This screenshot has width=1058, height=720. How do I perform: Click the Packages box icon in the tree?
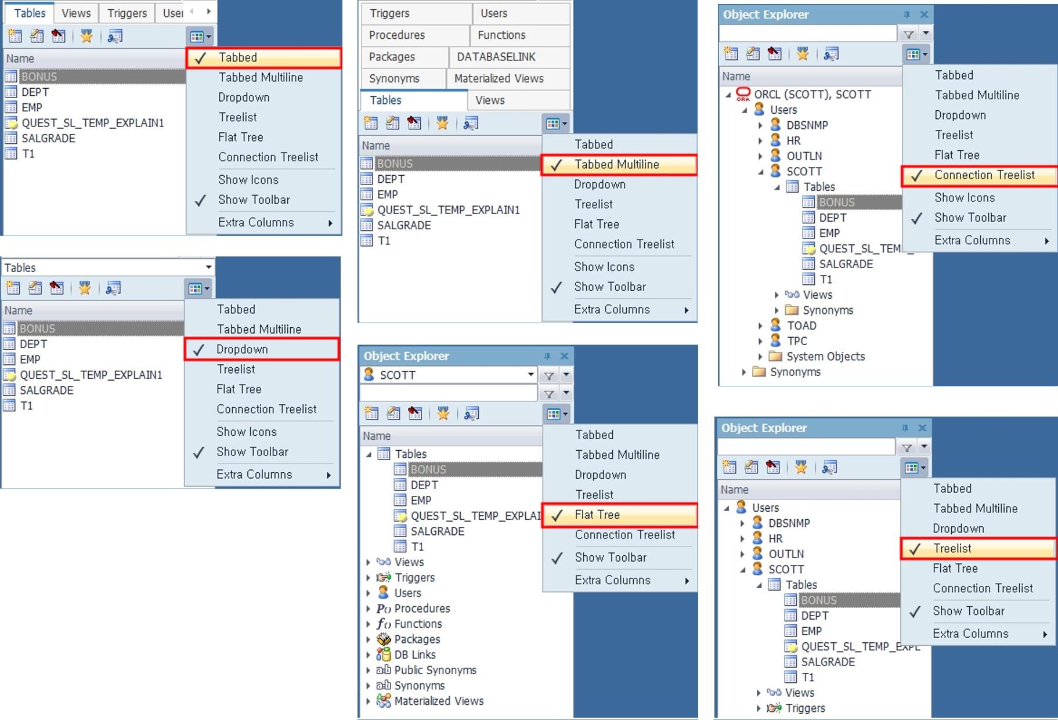(x=383, y=639)
